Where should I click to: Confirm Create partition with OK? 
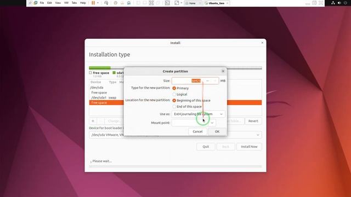(x=217, y=131)
